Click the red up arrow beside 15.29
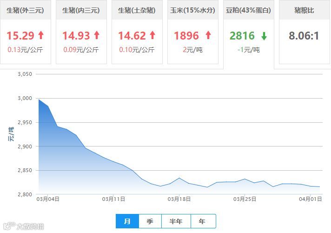331x233 pixels. pyautogui.click(x=41, y=35)
